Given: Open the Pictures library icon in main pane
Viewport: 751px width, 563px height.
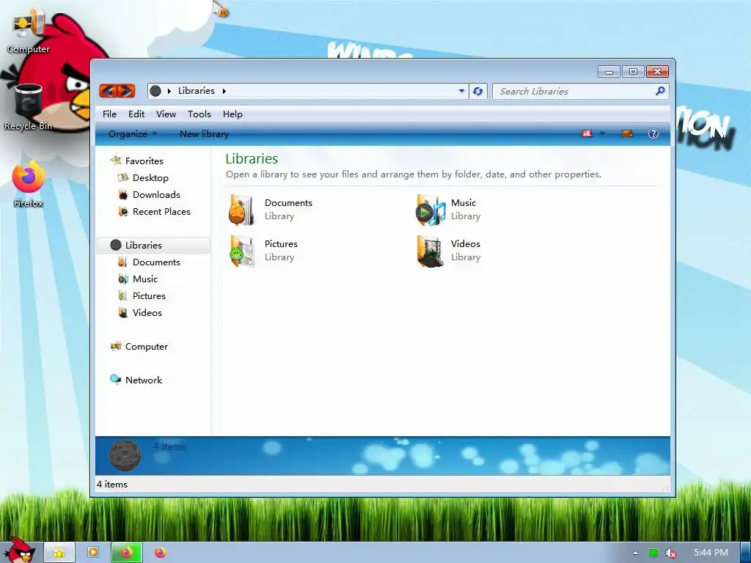Looking at the screenshot, I should click(241, 251).
